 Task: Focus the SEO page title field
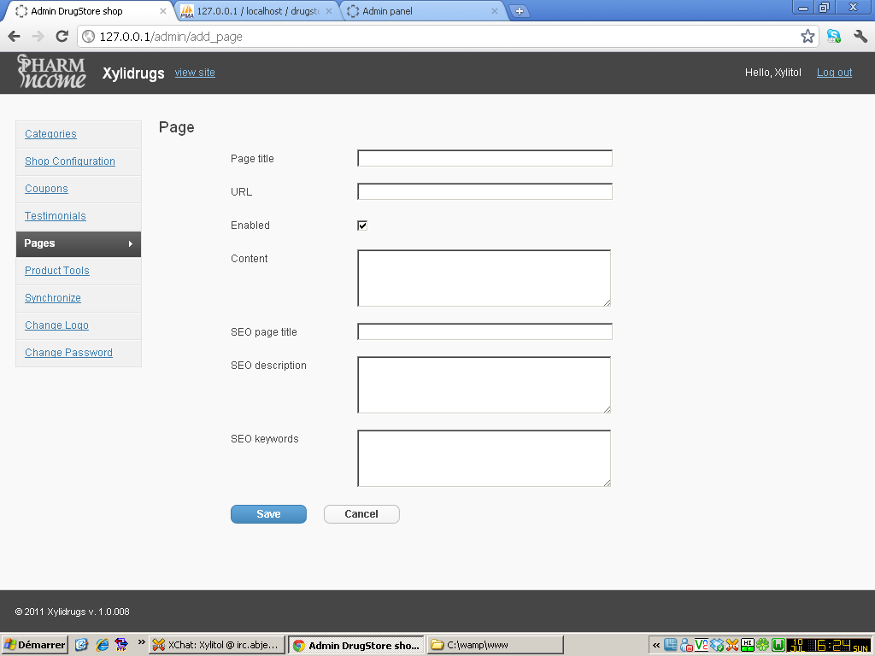[485, 331]
